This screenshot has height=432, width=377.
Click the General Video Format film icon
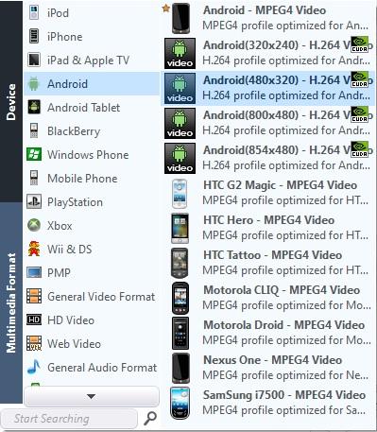point(34,296)
